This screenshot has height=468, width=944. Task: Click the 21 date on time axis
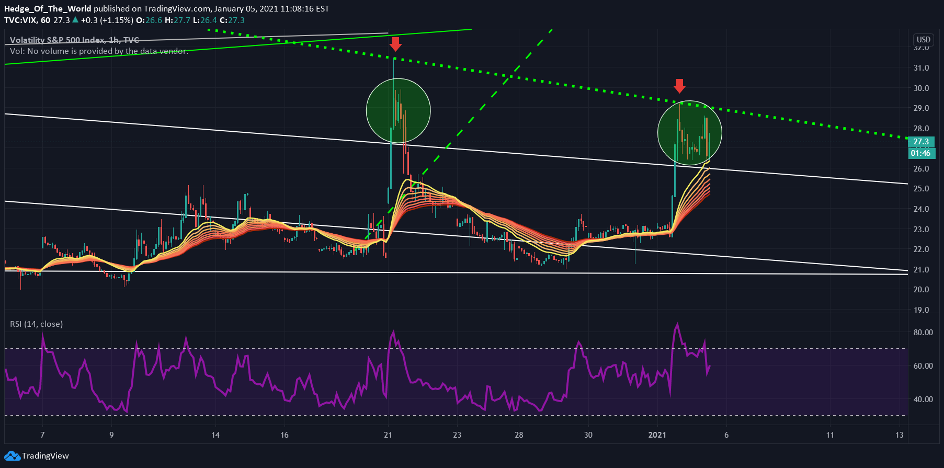(388, 435)
